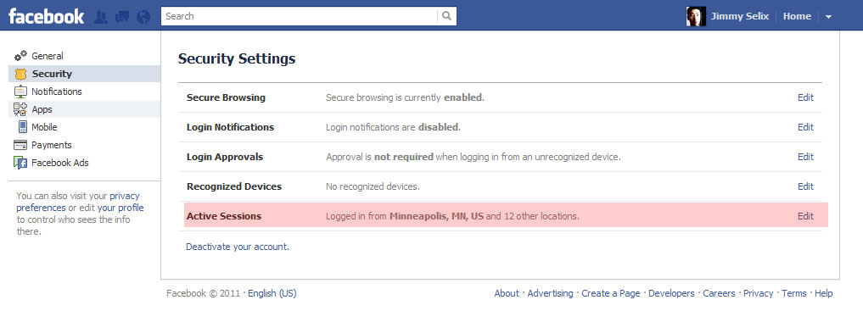This screenshot has width=863, height=322.
Task: Expand Active Sessions via Edit
Action: pyautogui.click(x=805, y=216)
